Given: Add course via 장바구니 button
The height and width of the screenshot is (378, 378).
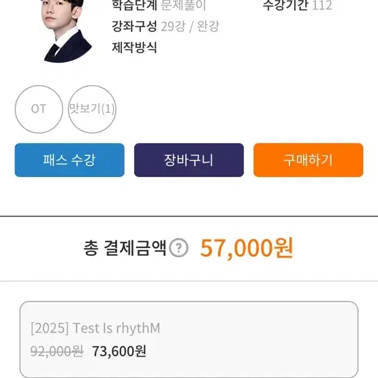Looking at the screenshot, I should [x=189, y=160].
